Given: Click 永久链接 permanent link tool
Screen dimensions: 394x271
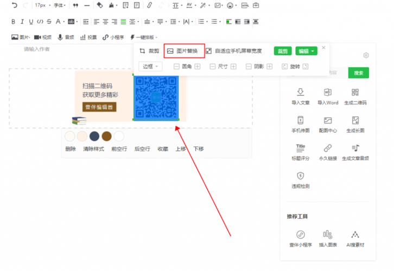Looking at the screenshot, I should pos(328,152).
